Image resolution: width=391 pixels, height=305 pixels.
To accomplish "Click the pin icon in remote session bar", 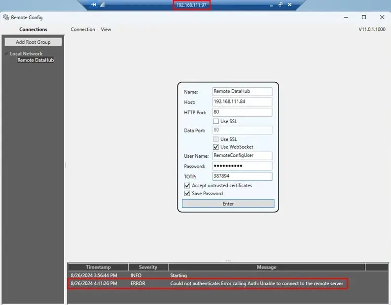I will [94, 4].
